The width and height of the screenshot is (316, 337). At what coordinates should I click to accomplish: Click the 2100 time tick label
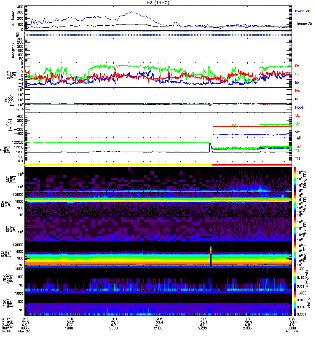158,328
